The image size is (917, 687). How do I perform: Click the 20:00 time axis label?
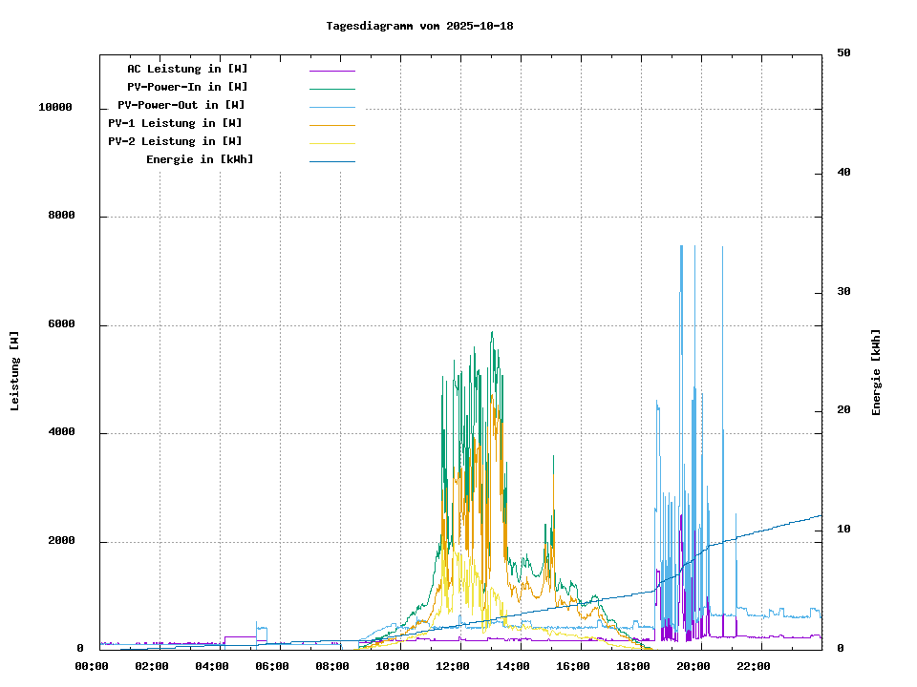tap(694, 666)
